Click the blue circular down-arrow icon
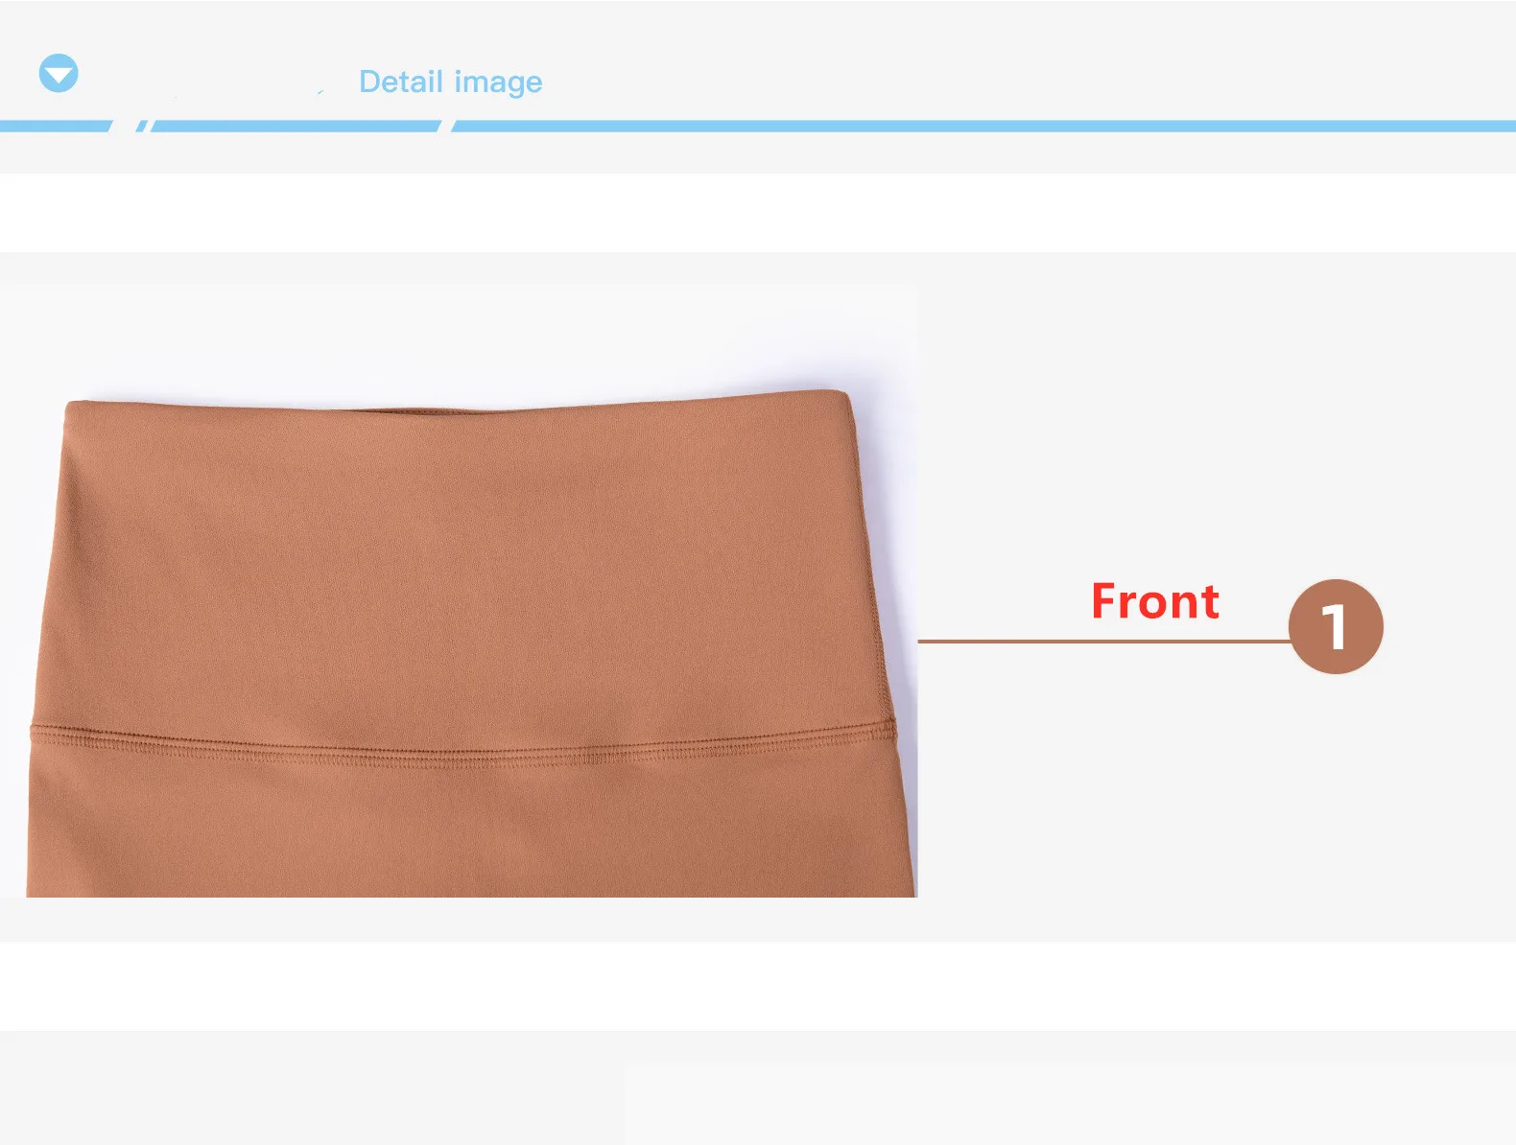 [59, 74]
